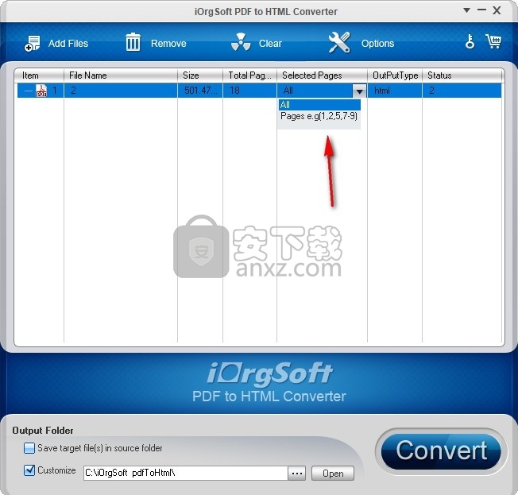Click the Remove trash can icon

coord(133,42)
